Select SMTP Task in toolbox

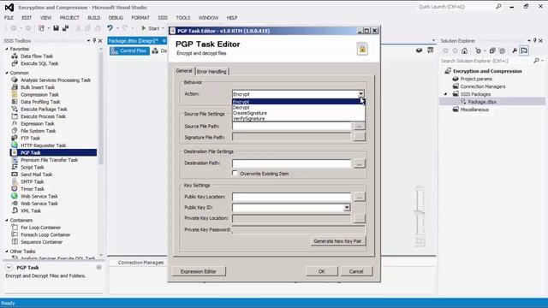click(33, 182)
